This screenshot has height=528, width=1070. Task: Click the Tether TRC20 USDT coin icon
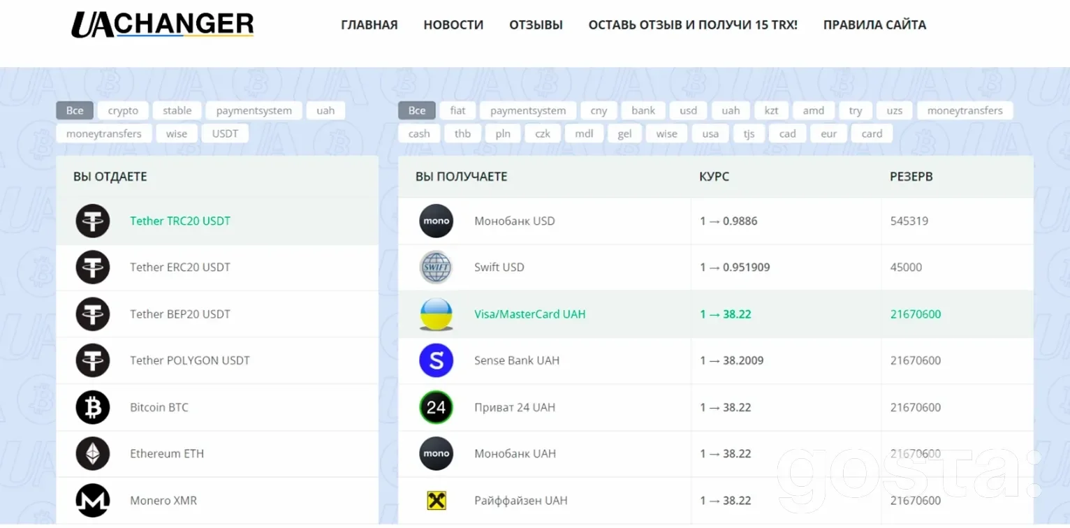click(x=93, y=221)
